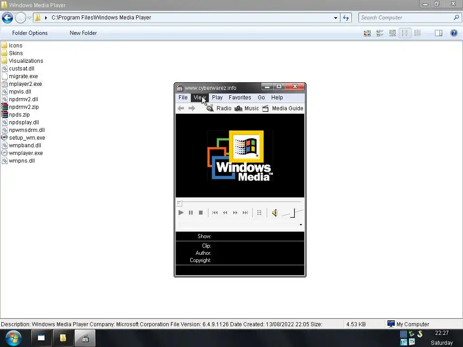The height and width of the screenshot is (347, 463).
Task: Switch to the large icons view
Action: (x=367, y=33)
